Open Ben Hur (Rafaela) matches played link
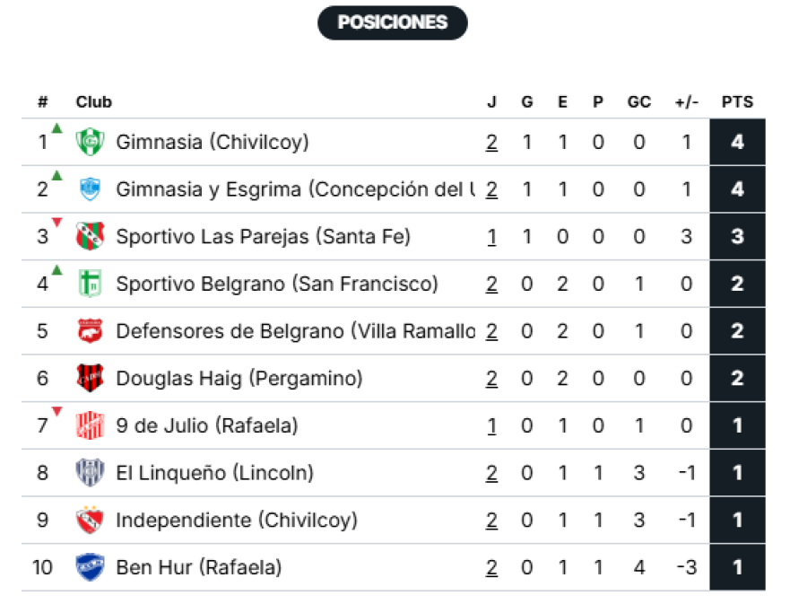Viewport: 807px width, 613px height. tap(491, 567)
